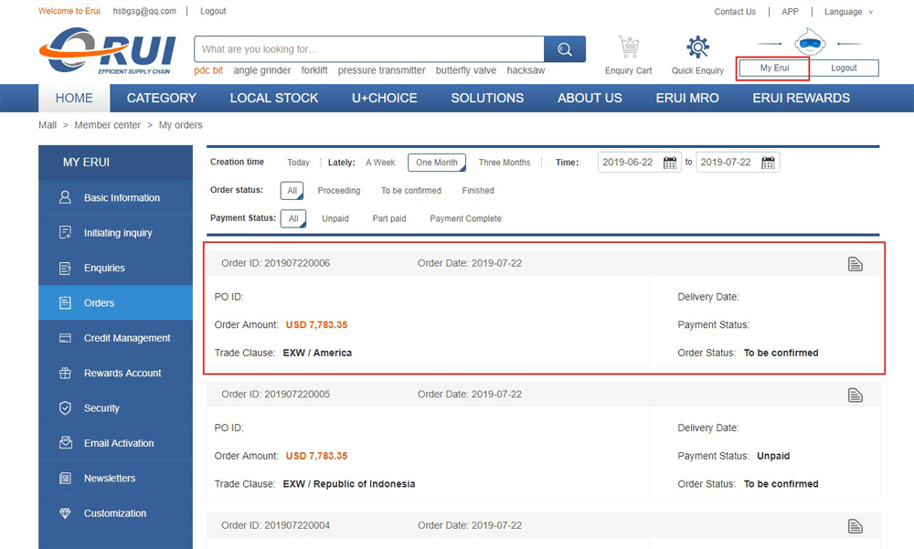Screen dimensions: 914x549
Task: Select All order status filter
Action: (x=292, y=191)
